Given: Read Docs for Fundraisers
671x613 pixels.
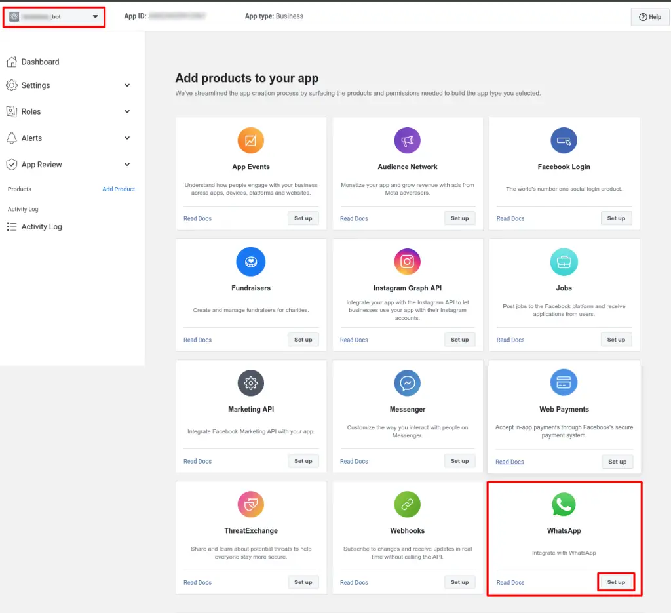Looking at the screenshot, I should click(197, 340).
